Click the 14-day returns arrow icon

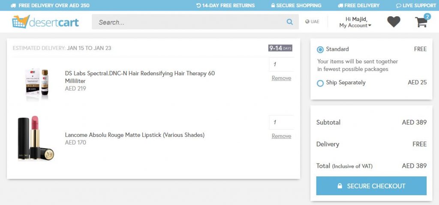click(x=198, y=5)
